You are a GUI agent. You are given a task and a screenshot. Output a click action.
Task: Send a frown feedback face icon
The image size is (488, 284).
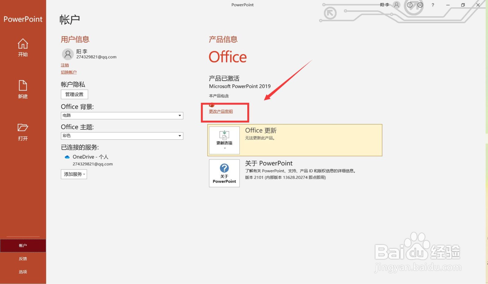pyautogui.click(x=420, y=5)
